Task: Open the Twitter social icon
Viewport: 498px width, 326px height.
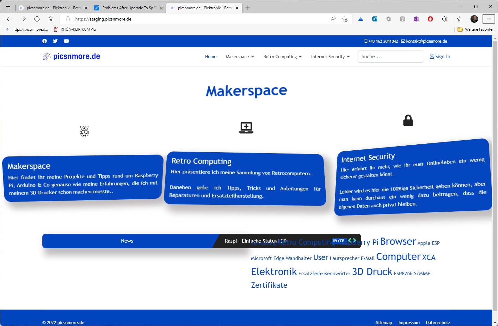Action: [x=55, y=41]
